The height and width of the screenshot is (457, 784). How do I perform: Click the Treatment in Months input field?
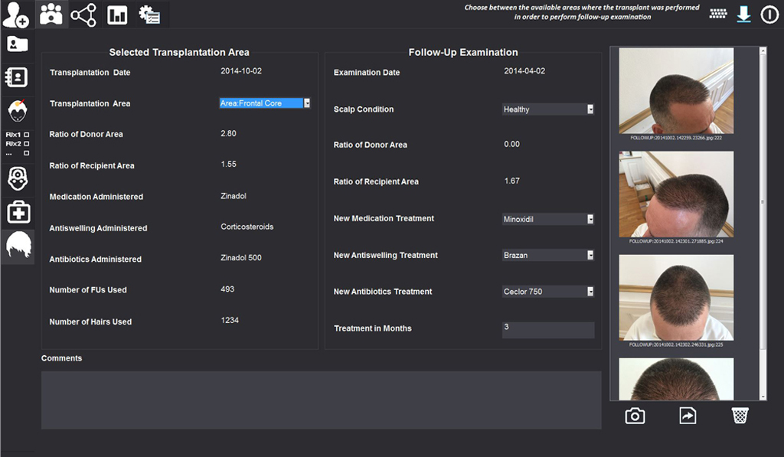[547, 329]
